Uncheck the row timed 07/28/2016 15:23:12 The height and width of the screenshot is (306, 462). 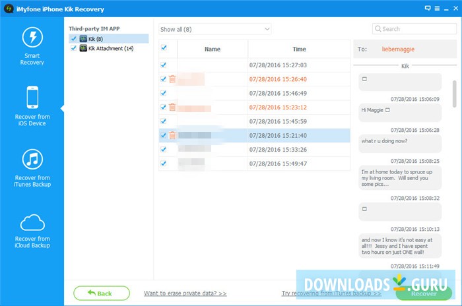(x=164, y=107)
